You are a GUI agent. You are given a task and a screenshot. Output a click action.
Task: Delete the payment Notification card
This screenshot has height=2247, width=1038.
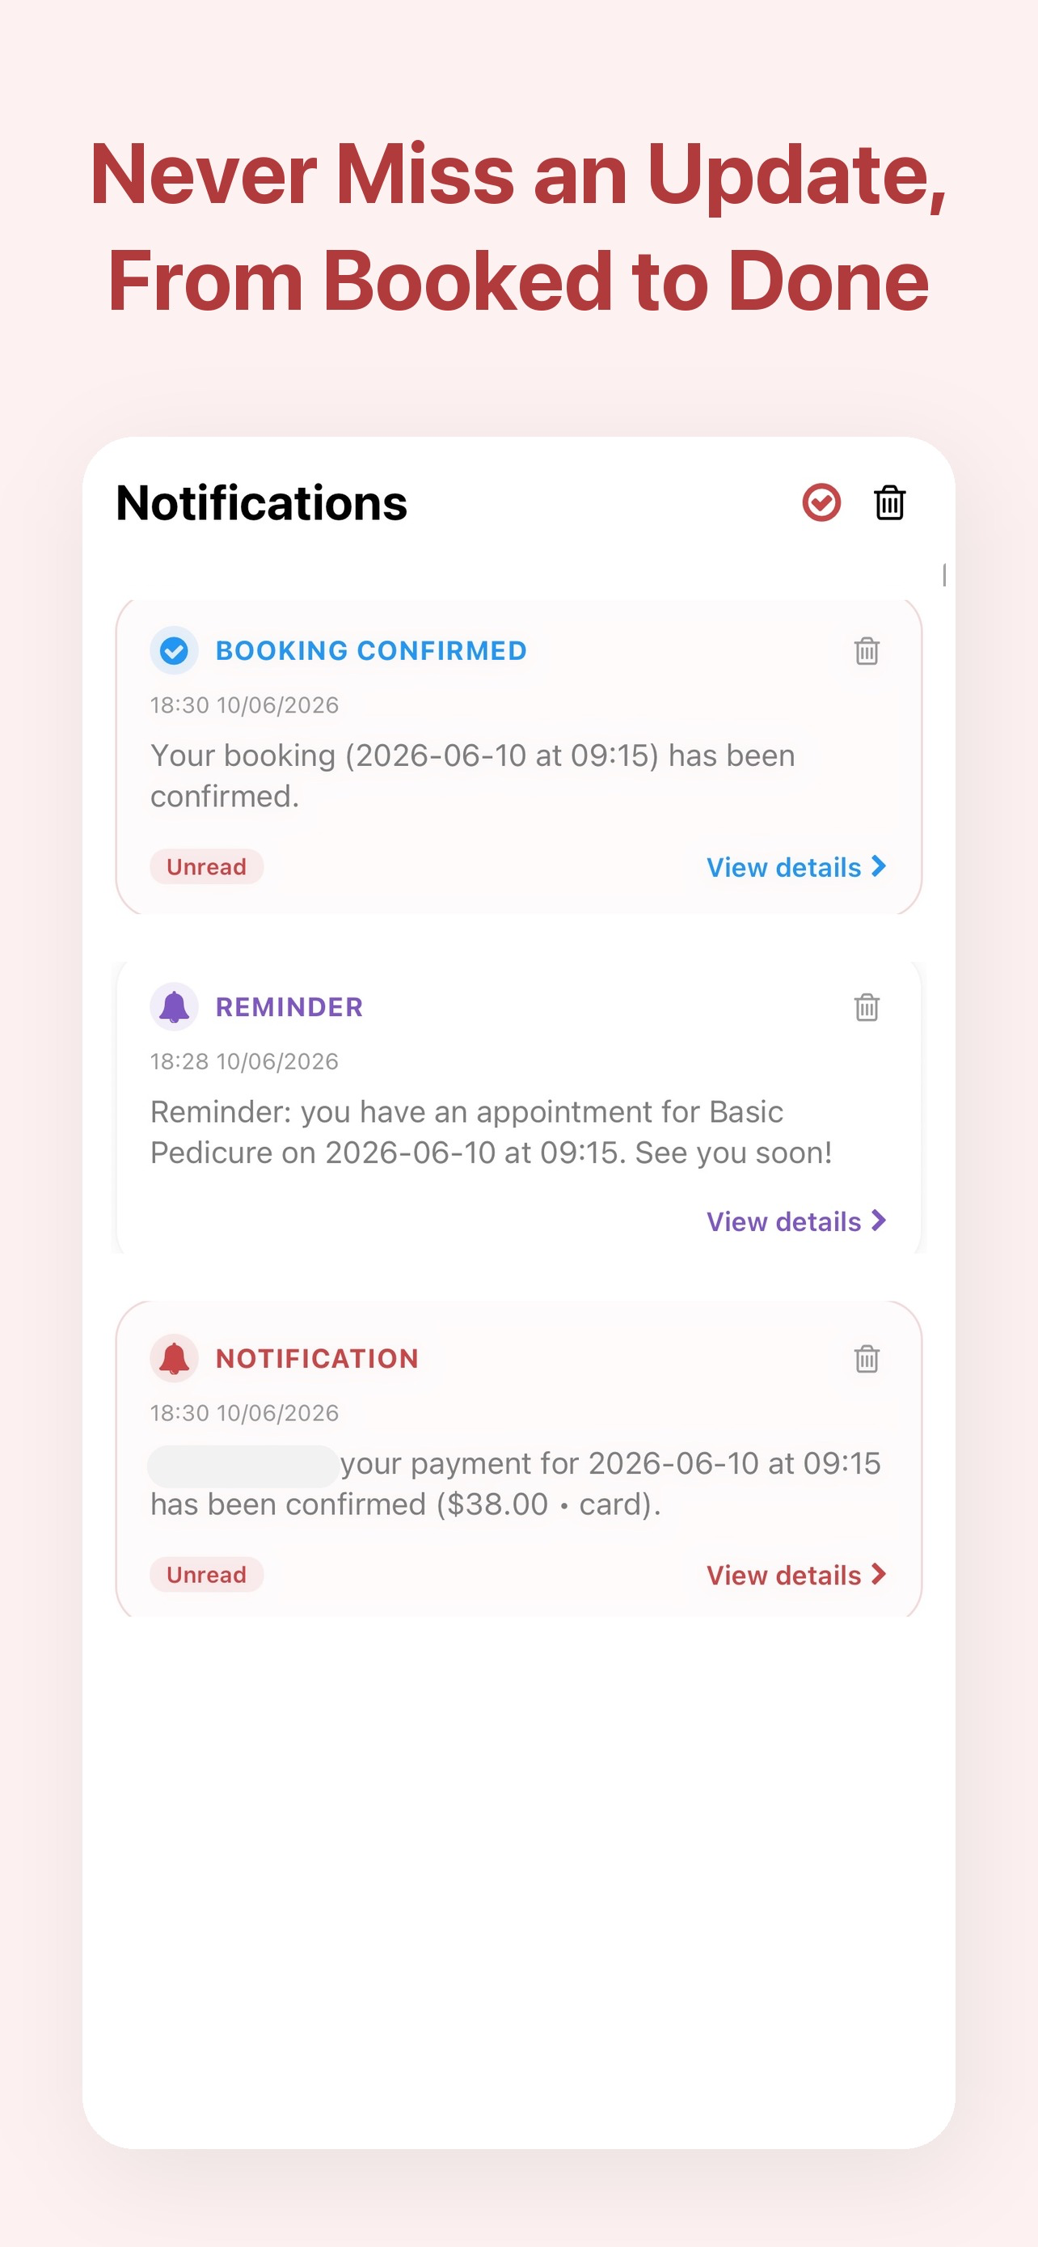coord(867,1358)
